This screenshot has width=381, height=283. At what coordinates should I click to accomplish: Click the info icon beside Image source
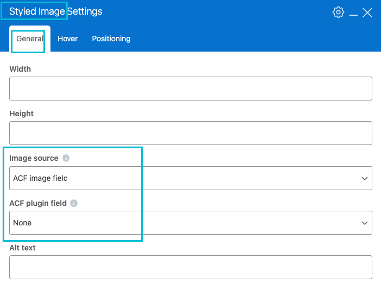tap(66, 158)
